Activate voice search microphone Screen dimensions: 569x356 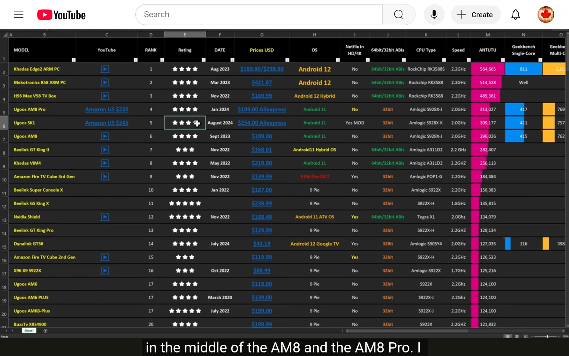pyautogui.click(x=434, y=15)
